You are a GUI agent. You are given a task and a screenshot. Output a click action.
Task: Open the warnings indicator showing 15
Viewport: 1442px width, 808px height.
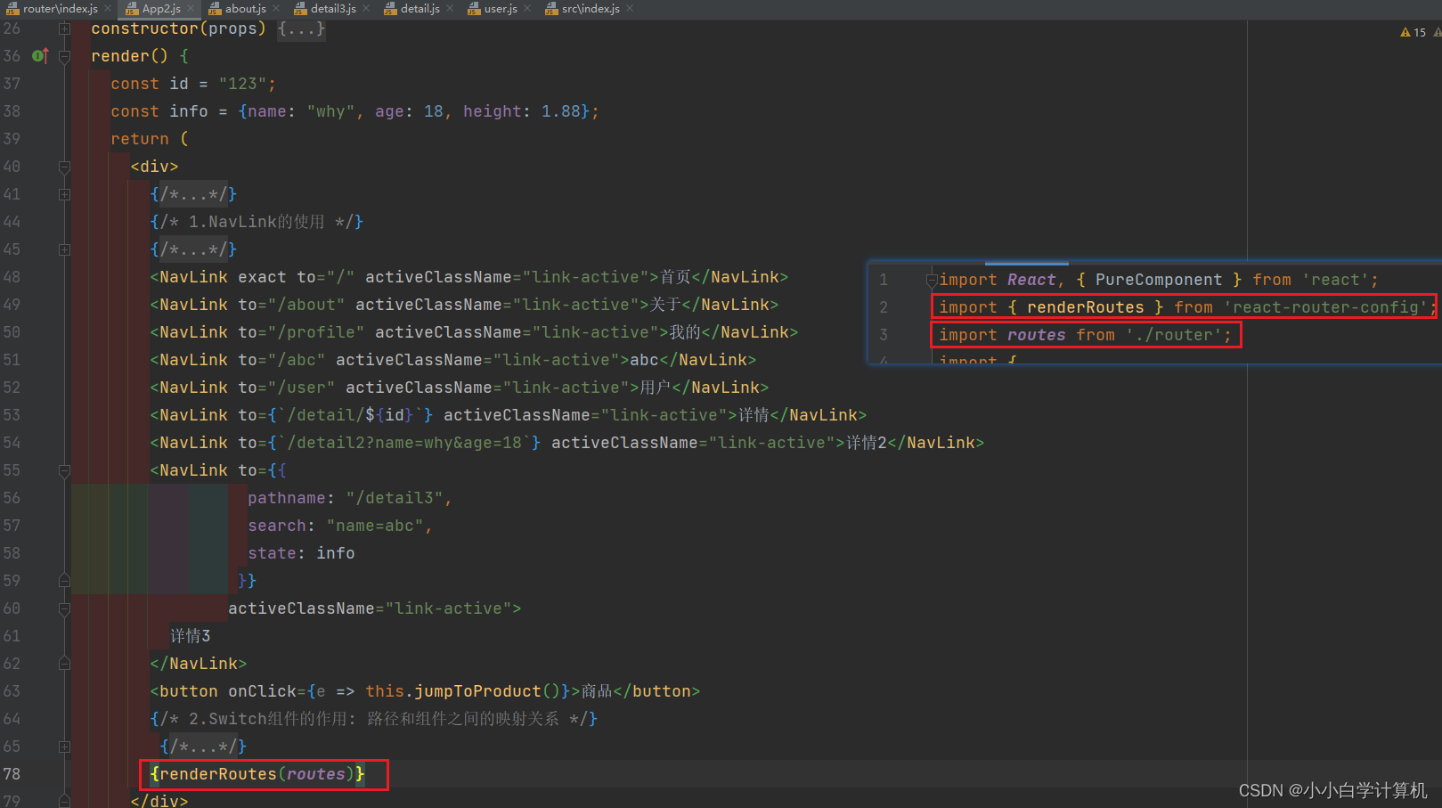(1413, 32)
